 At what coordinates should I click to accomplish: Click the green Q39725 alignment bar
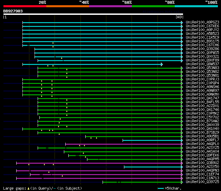pos(142,182)
